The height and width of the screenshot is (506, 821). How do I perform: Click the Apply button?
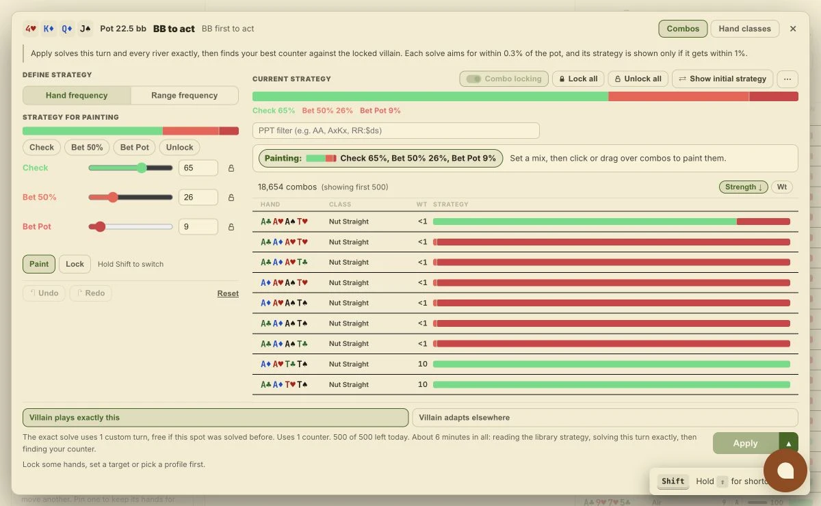pyautogui.click(x=746, y=443)
